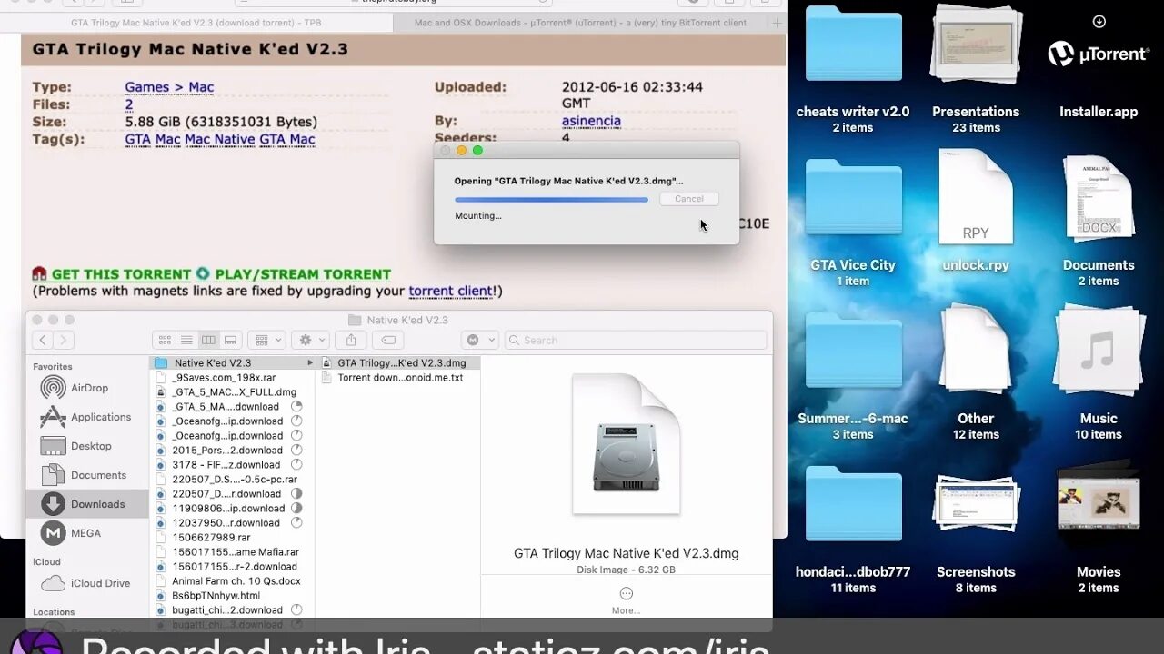Screen dimensions: 1164x654
Task: Open the Downloads item in the sidebar
Action: [x=97, y=504]
